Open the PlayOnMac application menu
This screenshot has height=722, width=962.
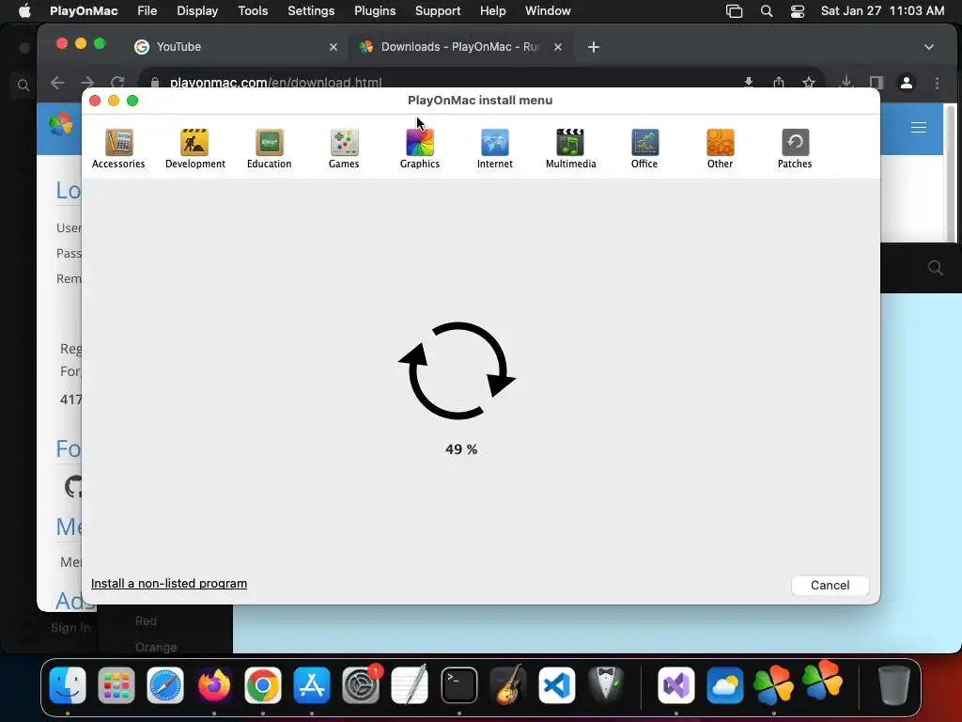coord(84,10)
